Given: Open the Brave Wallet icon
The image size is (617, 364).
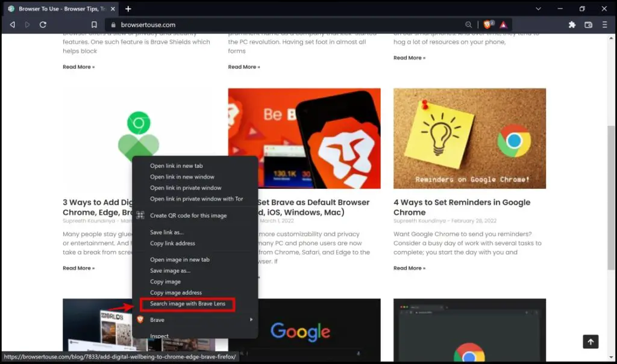Looking at the screenshot, I should click(588, 25).
